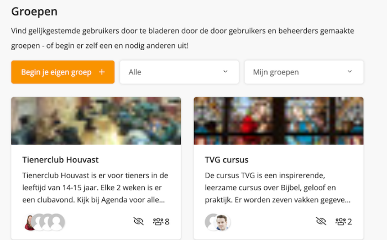This screenshot has height=240, width=387.
Task: Click the members icon showing 2 members
Action: coord(341,222)
